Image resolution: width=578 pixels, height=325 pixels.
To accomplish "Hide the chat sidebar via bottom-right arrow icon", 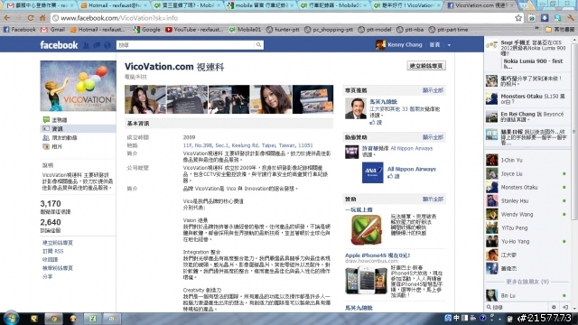I will (x=565, y=307).
